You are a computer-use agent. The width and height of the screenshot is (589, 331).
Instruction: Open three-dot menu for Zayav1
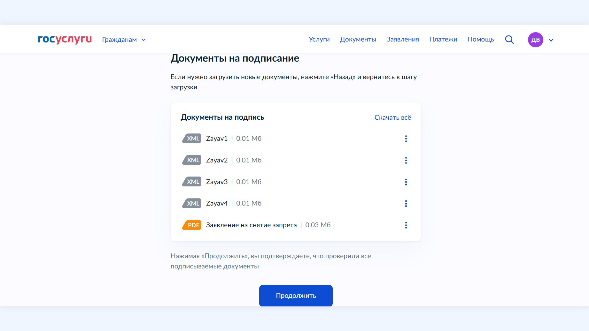(x=406, y=139)
